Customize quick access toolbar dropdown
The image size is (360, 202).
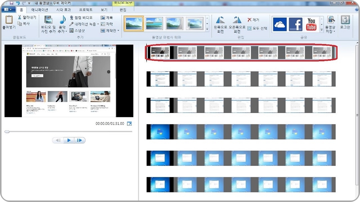29,3
